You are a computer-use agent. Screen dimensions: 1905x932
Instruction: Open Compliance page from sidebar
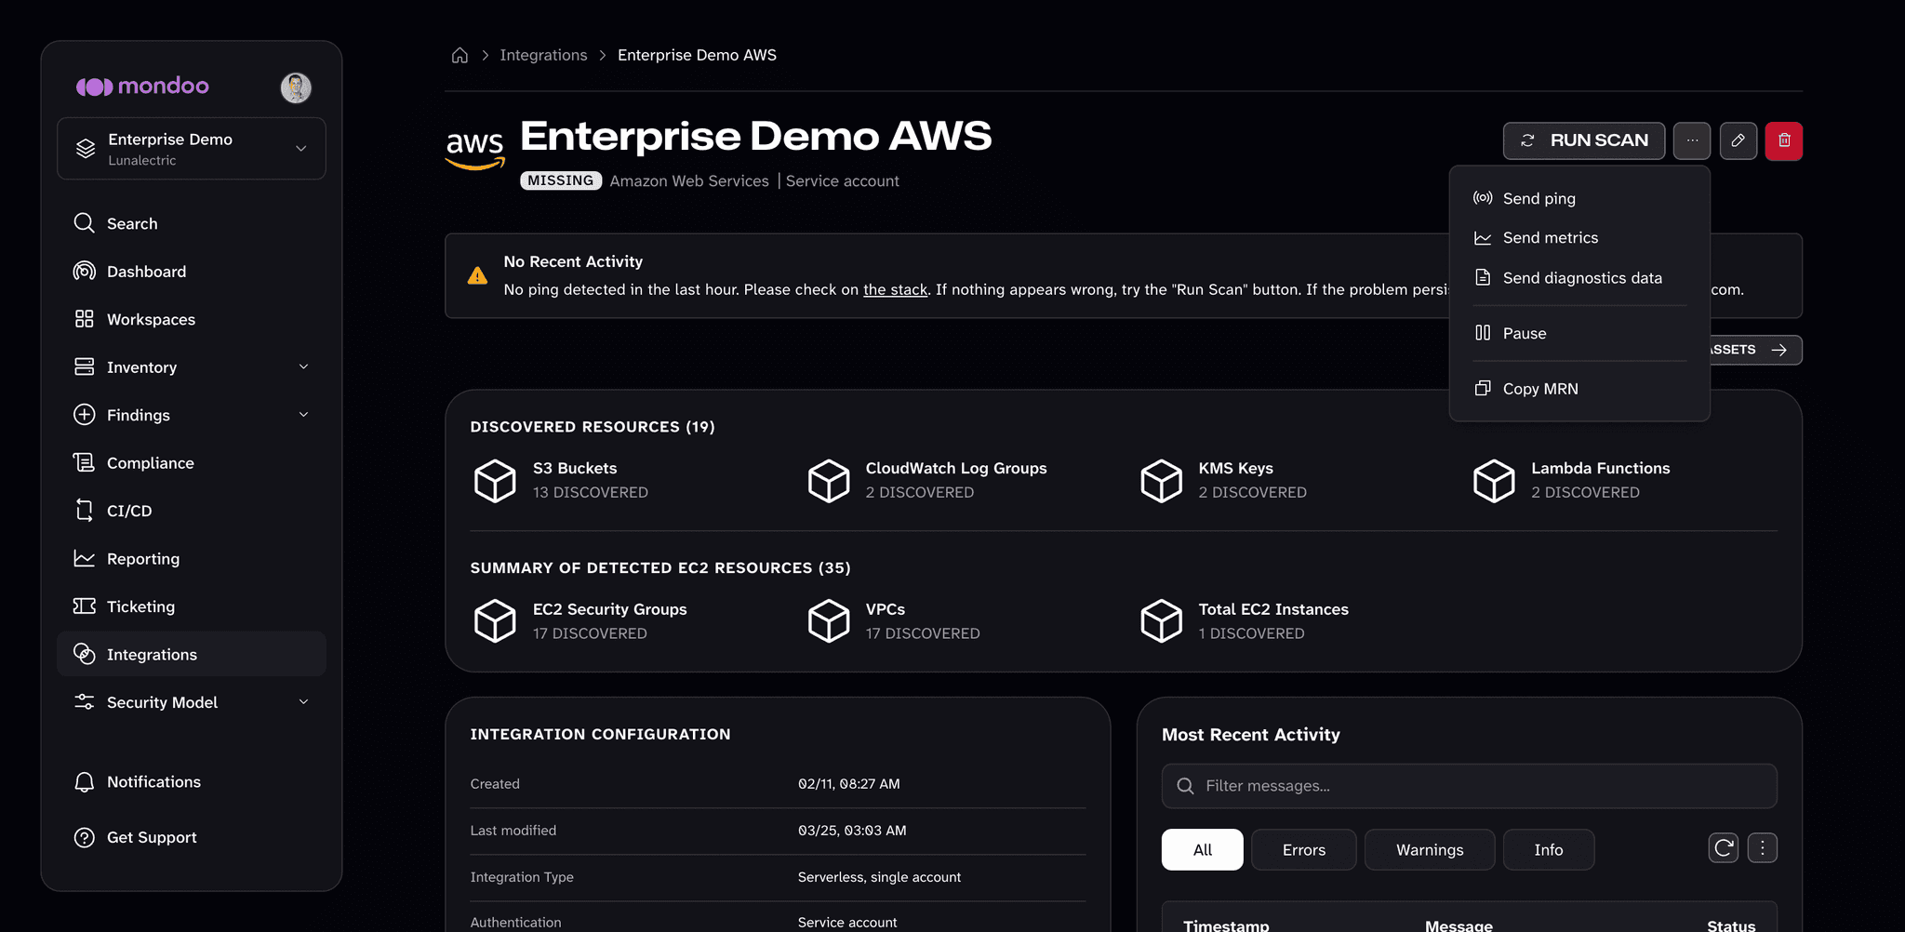point(192,463)
